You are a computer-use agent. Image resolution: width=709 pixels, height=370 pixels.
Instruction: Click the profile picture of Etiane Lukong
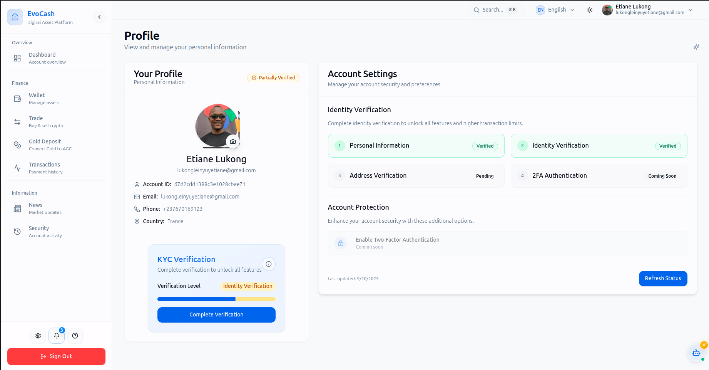217,126
